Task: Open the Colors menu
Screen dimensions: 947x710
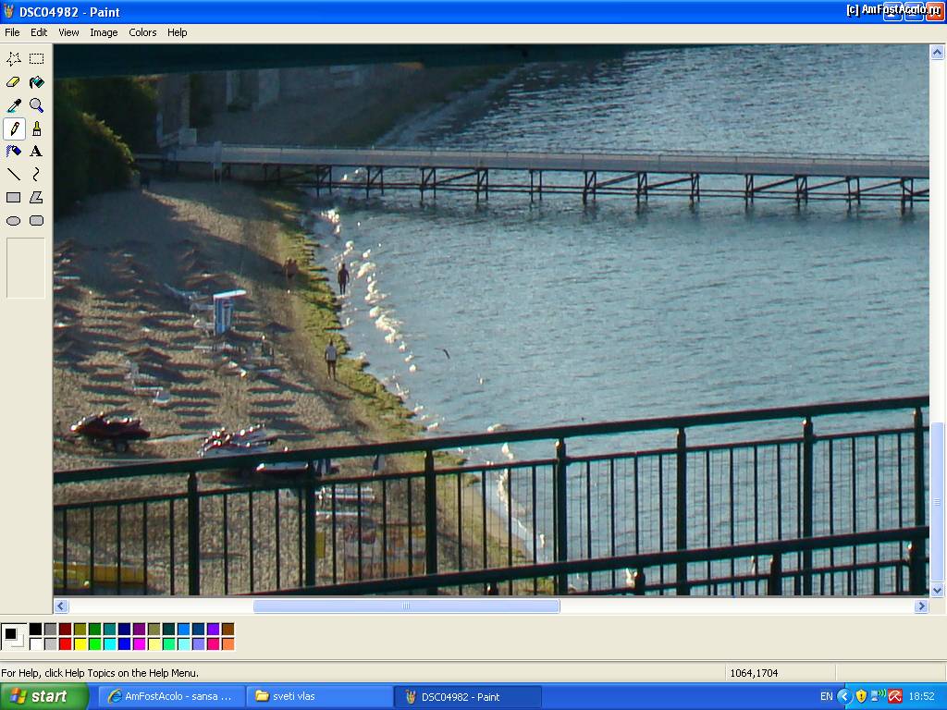Action: 142,32
